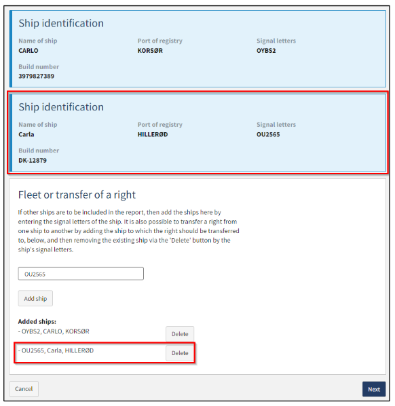The image size is (395, 406).
Task: Click the Carla ship name value
Action: tap(26, 134)
